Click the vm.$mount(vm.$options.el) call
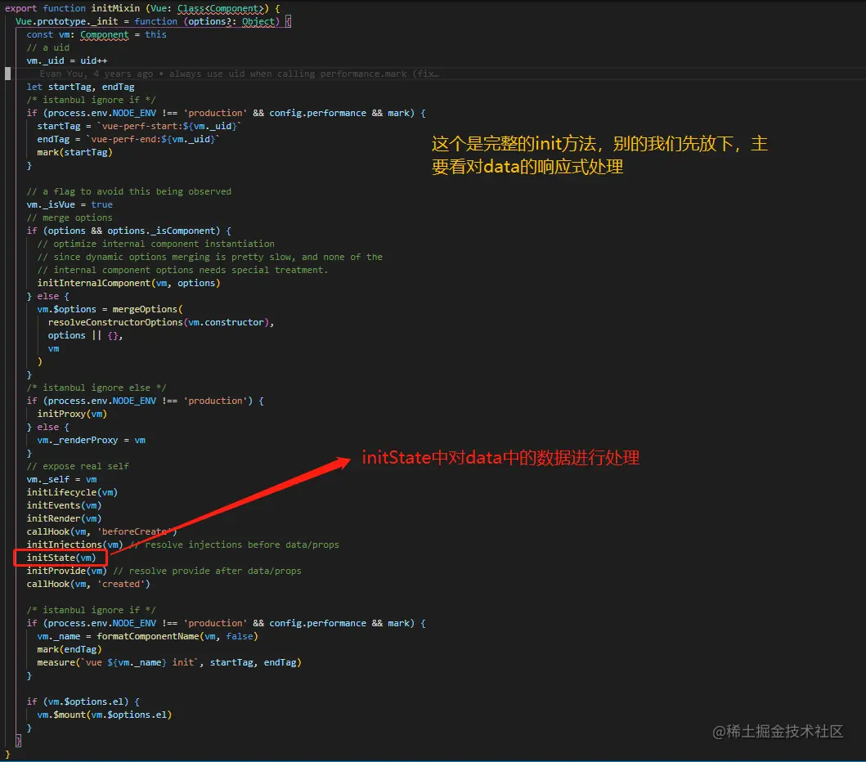 (105, 715)
